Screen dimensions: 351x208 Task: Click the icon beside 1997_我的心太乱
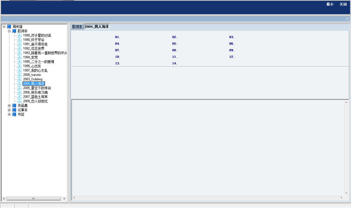pyautogui.click(x=20, y=70)
